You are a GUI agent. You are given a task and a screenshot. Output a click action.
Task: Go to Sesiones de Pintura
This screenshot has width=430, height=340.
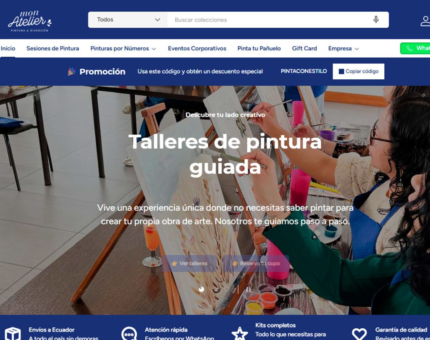click(x=52, y=49)
